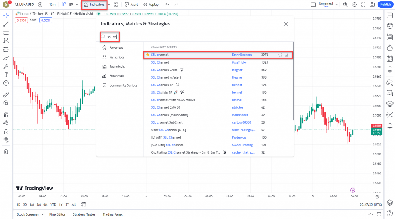The image size is (395, 219).
Task: Open favorite indicators dropdown arrow
Action: click(109, 5)
